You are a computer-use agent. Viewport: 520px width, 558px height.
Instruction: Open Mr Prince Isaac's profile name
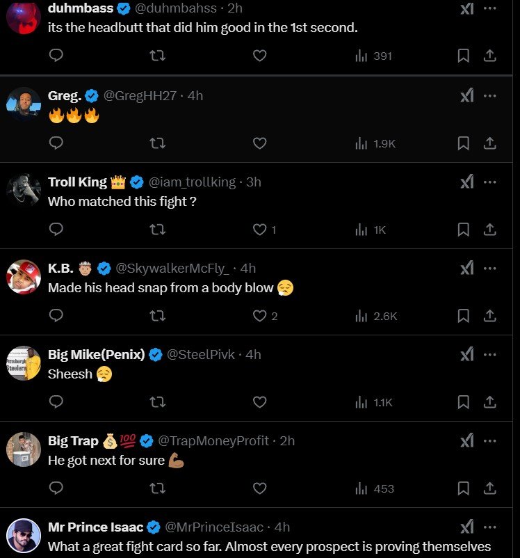(x=95, y=527)
